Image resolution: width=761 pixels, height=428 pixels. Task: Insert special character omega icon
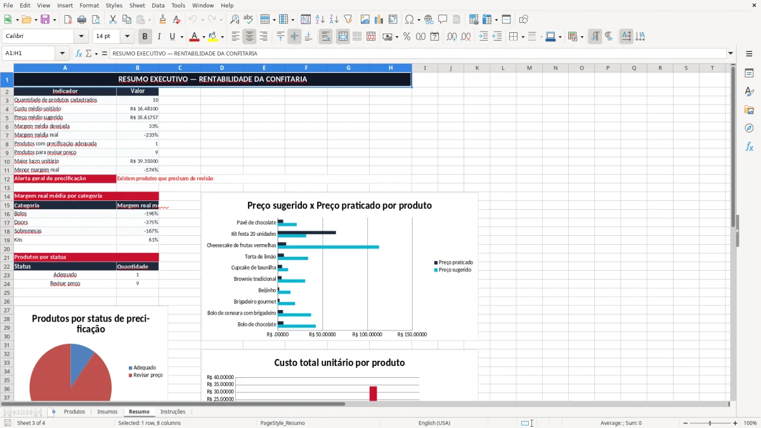[x=409, y=20]
